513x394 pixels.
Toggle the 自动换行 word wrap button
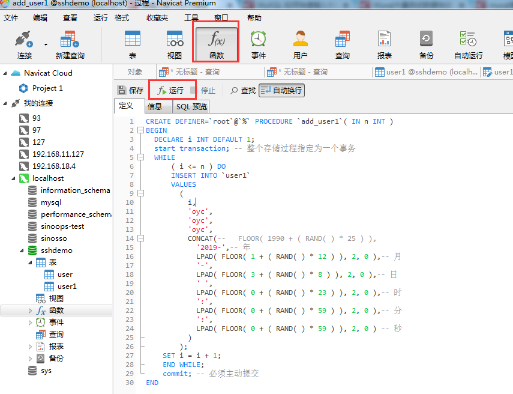[281, 91]
